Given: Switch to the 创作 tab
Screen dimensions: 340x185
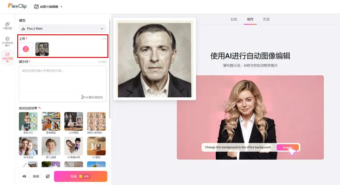Looking at the screenshot, I should click(x=250, y=19).
